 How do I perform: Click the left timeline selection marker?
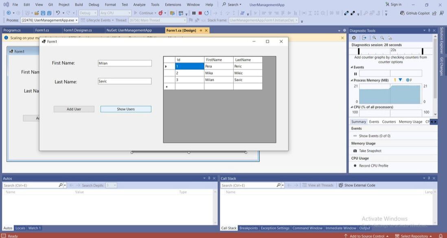pos(359,51)
